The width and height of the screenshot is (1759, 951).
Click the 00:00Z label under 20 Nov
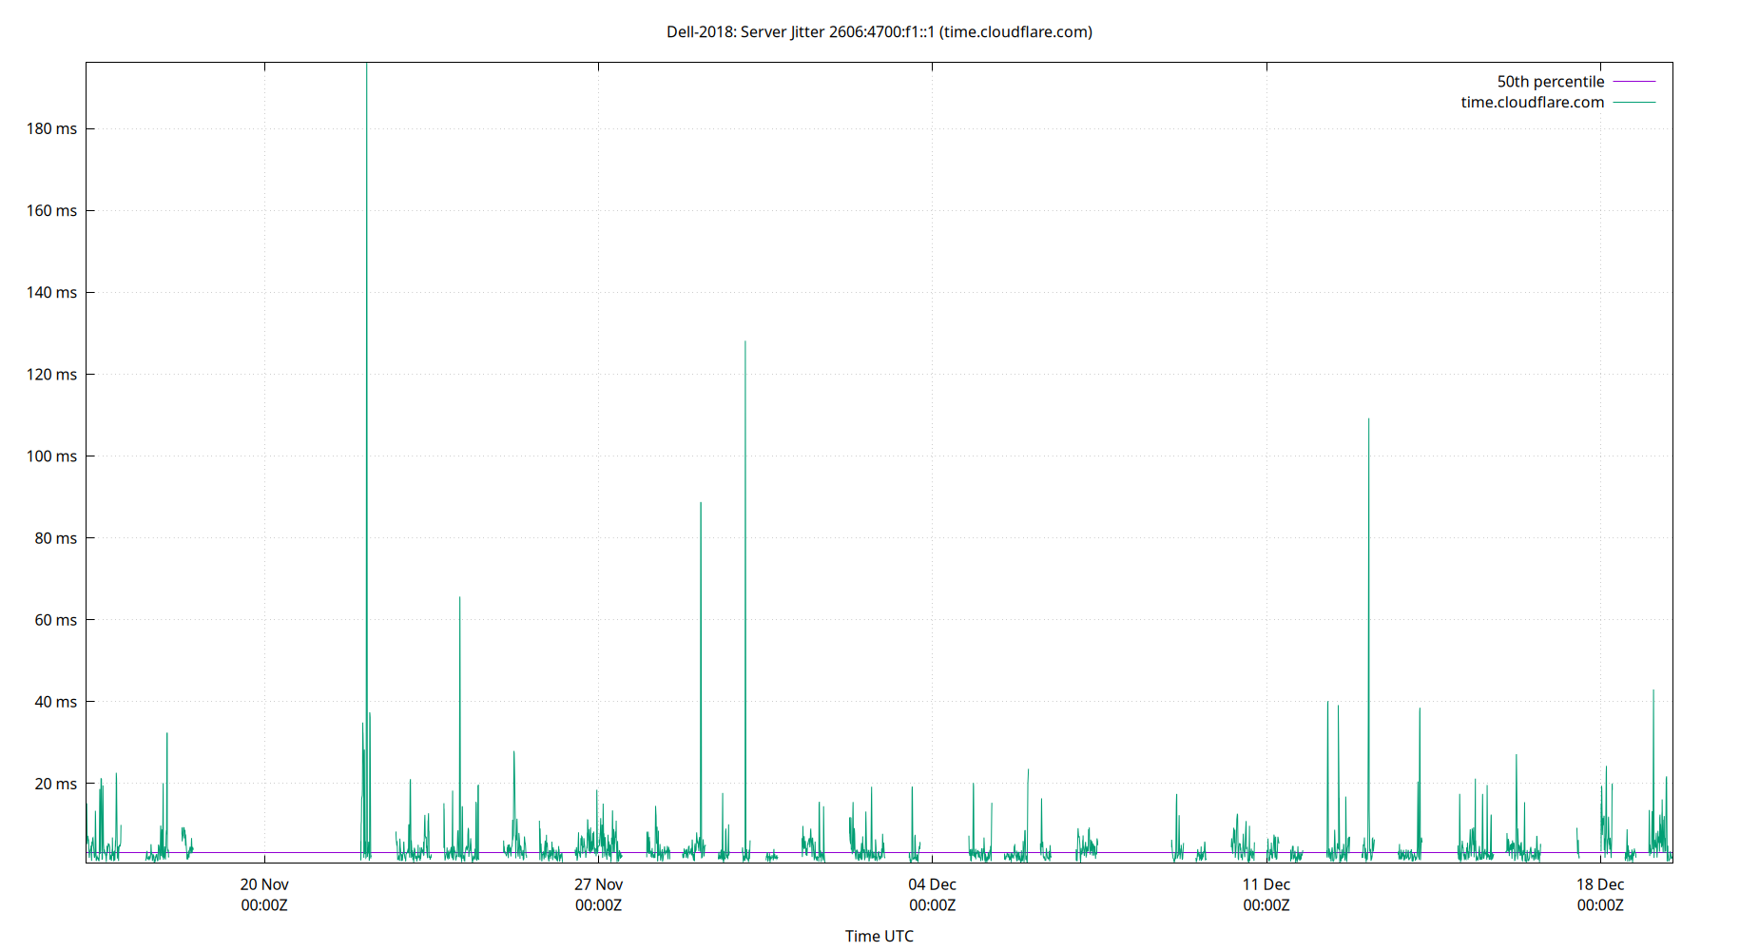[263, 905]
